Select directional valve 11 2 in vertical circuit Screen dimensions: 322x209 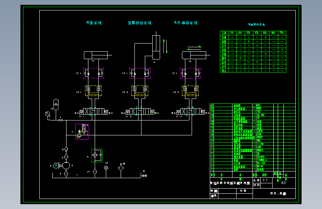[x=140, y=112]
